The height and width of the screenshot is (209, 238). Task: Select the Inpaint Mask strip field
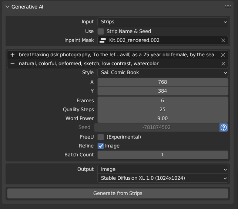coord(163,40)
